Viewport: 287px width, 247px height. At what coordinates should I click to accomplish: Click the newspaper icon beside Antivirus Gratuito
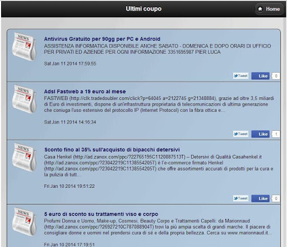[24, 46]
